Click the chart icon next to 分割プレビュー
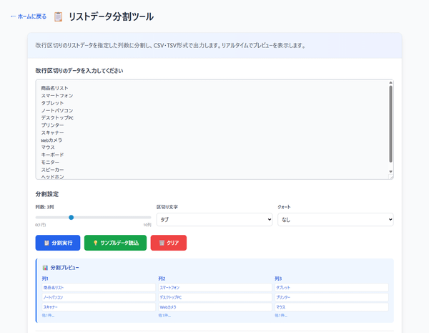This screenshot has width=429, height=333. point(45,268)
